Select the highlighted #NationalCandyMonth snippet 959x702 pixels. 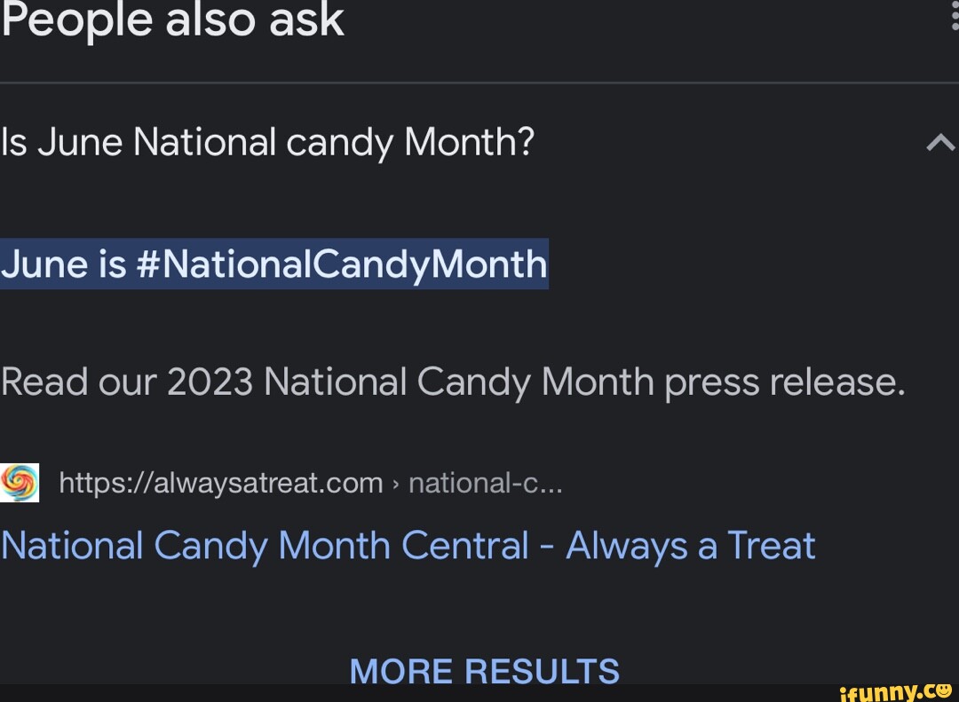(x=273, y=264)
